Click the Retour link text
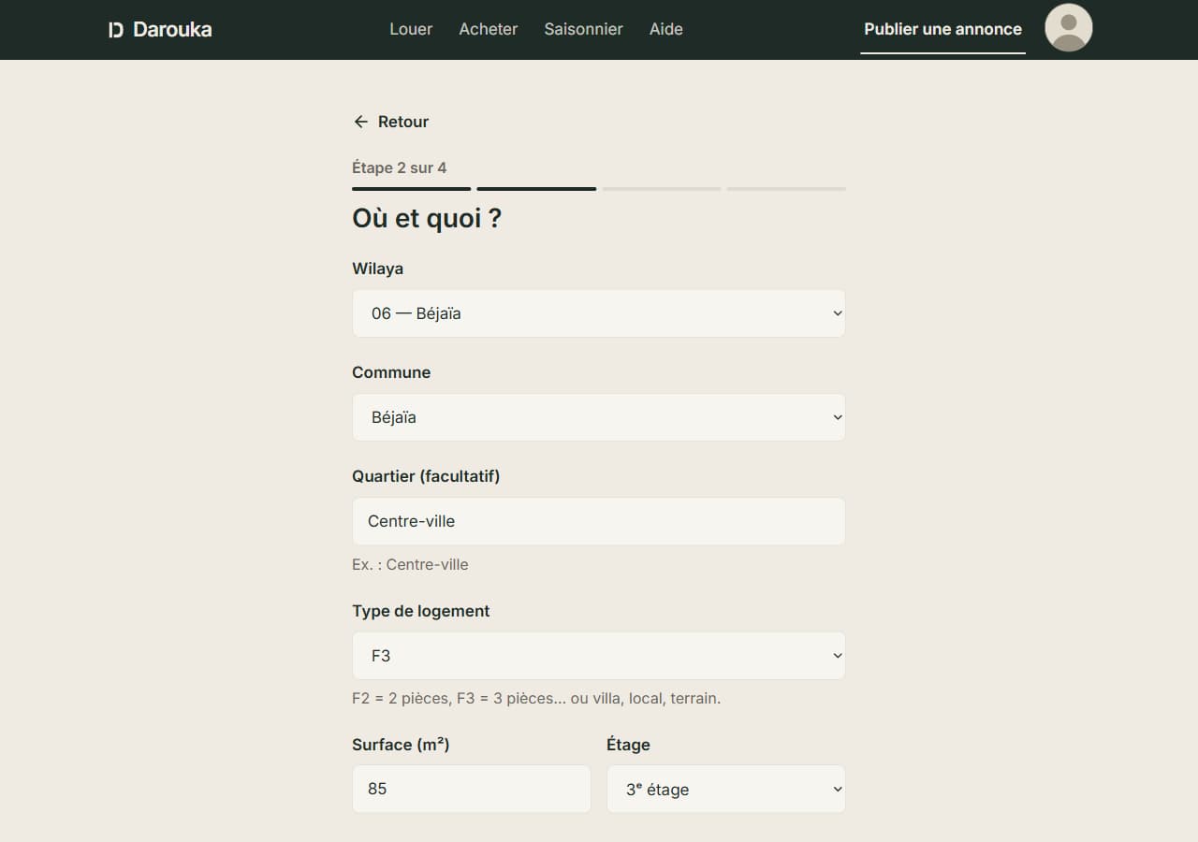The height and width of the screenshot is (842, 1198). coord(403,122)
